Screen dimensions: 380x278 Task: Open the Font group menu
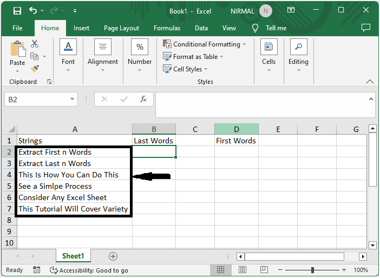pos(68,55)
